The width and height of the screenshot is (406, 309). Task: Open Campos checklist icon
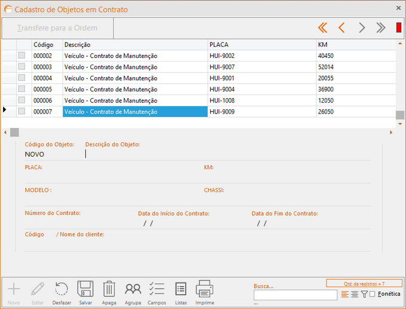coord(156,289)
